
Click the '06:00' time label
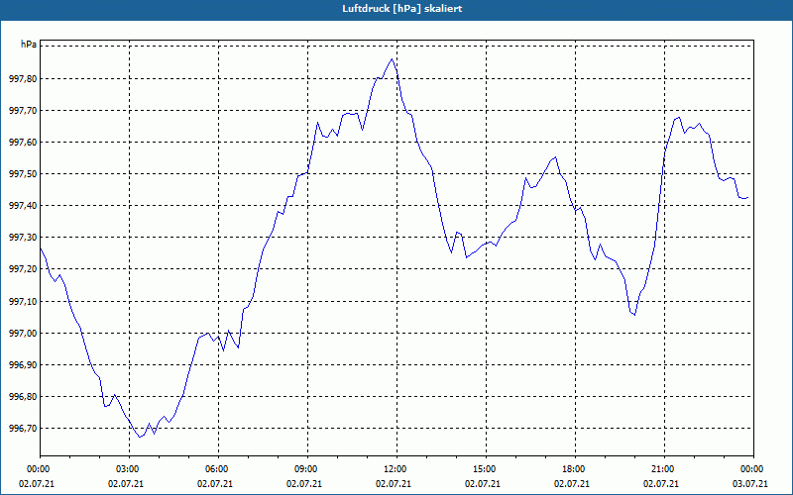click(215, 469)
